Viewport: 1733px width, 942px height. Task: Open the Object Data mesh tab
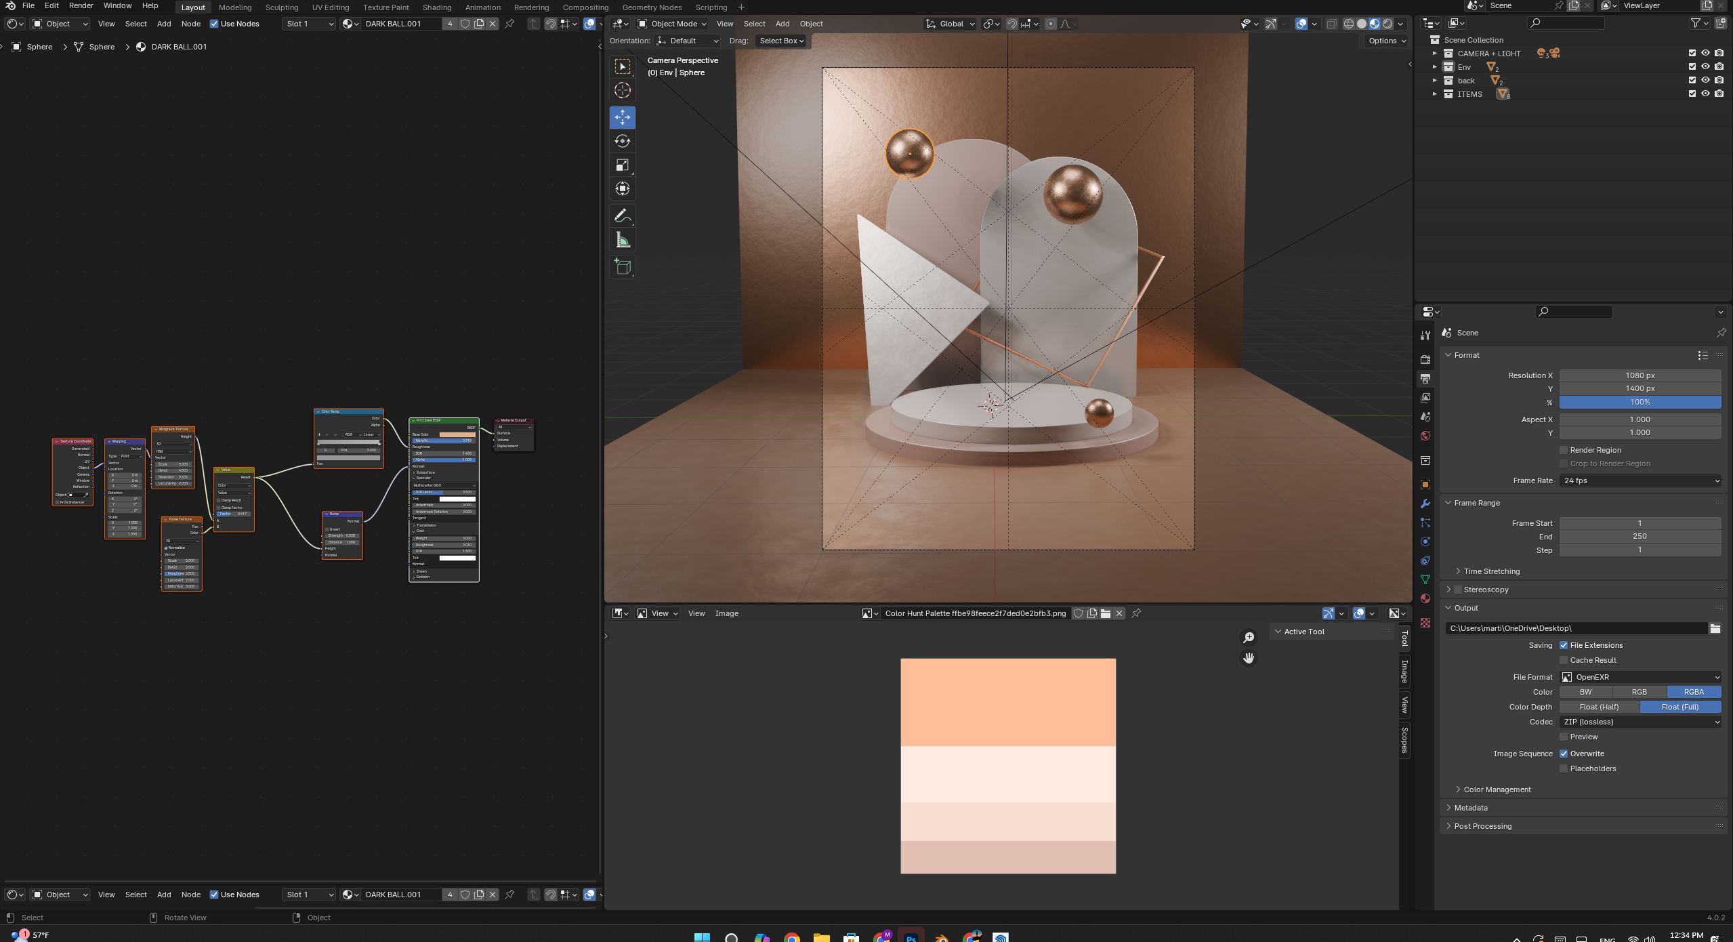[x=1425, y=579]
